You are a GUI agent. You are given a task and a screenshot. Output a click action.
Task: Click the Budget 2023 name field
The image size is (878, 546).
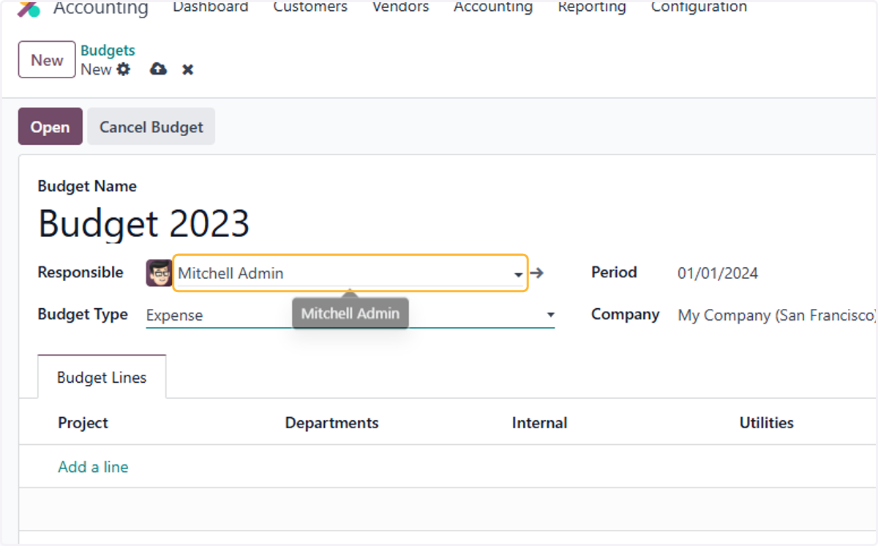point(144,223)
